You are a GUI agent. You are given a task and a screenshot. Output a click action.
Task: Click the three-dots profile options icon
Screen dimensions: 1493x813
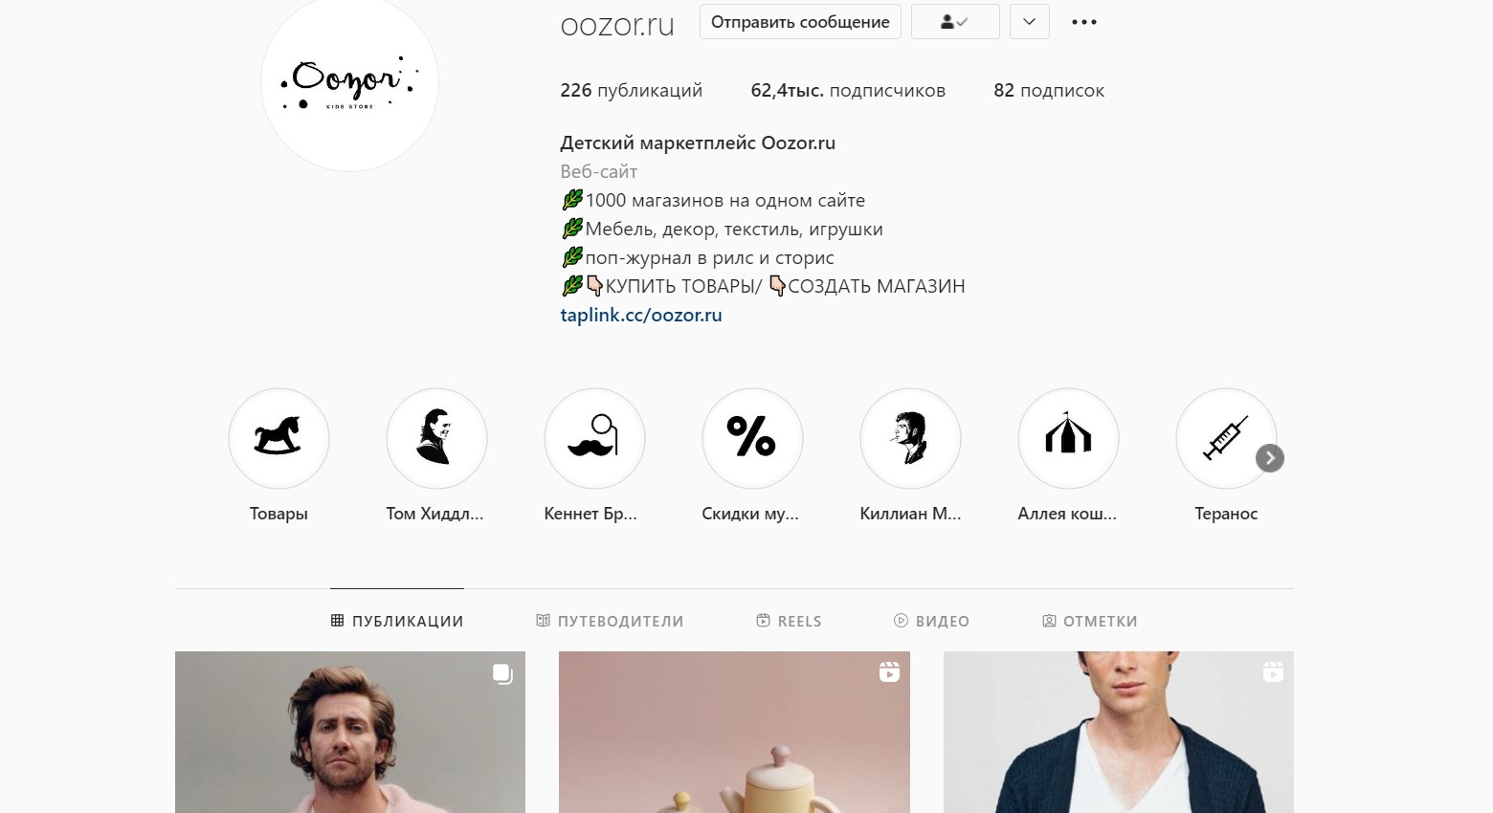(1084, 22)
